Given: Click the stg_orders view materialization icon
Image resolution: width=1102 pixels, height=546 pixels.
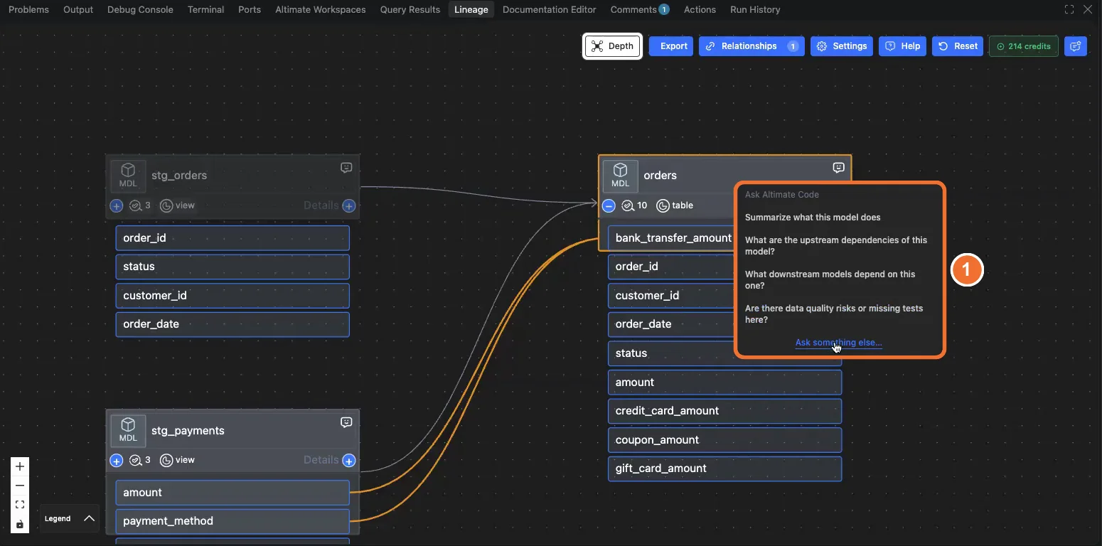Looking at the screenshot, I should point(166,205).
